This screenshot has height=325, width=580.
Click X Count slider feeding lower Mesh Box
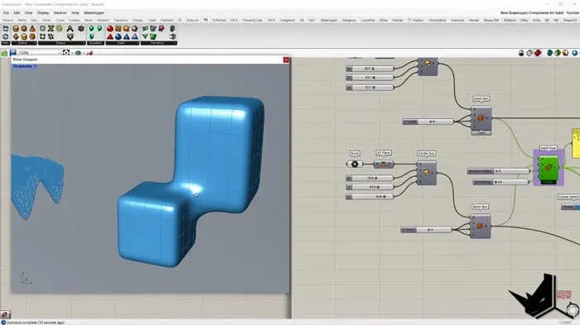[x=427, y=230]
